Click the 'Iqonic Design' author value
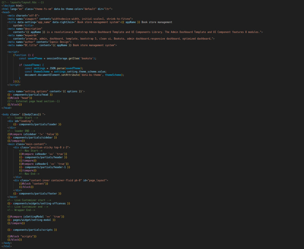Image resolution: width=304 pixels, height=249 pixels. click(58, 42)
